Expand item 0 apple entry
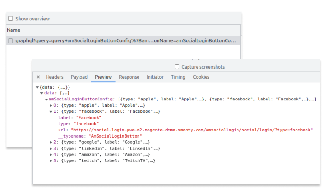 click(51, 105)
